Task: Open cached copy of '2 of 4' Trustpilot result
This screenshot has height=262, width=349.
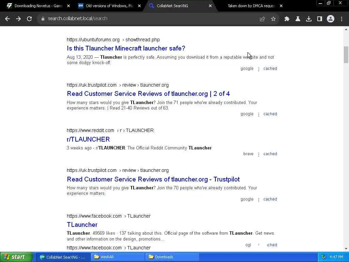Action: [x=270, y=114]
